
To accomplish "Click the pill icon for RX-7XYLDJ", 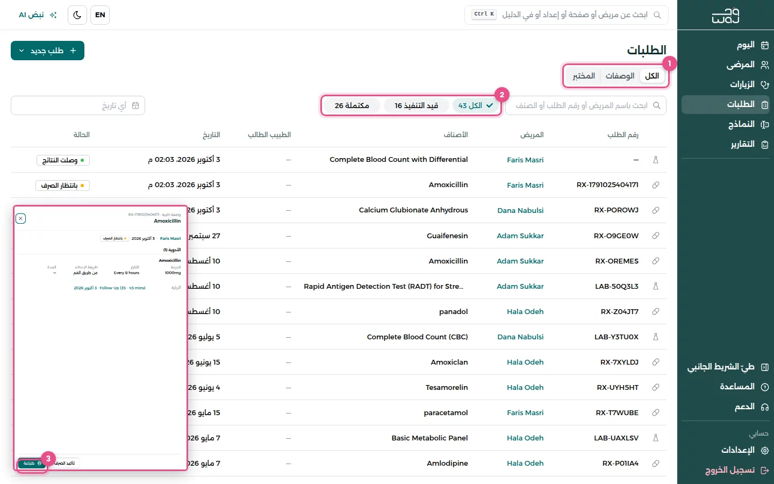I will click(x=656, y=362).
